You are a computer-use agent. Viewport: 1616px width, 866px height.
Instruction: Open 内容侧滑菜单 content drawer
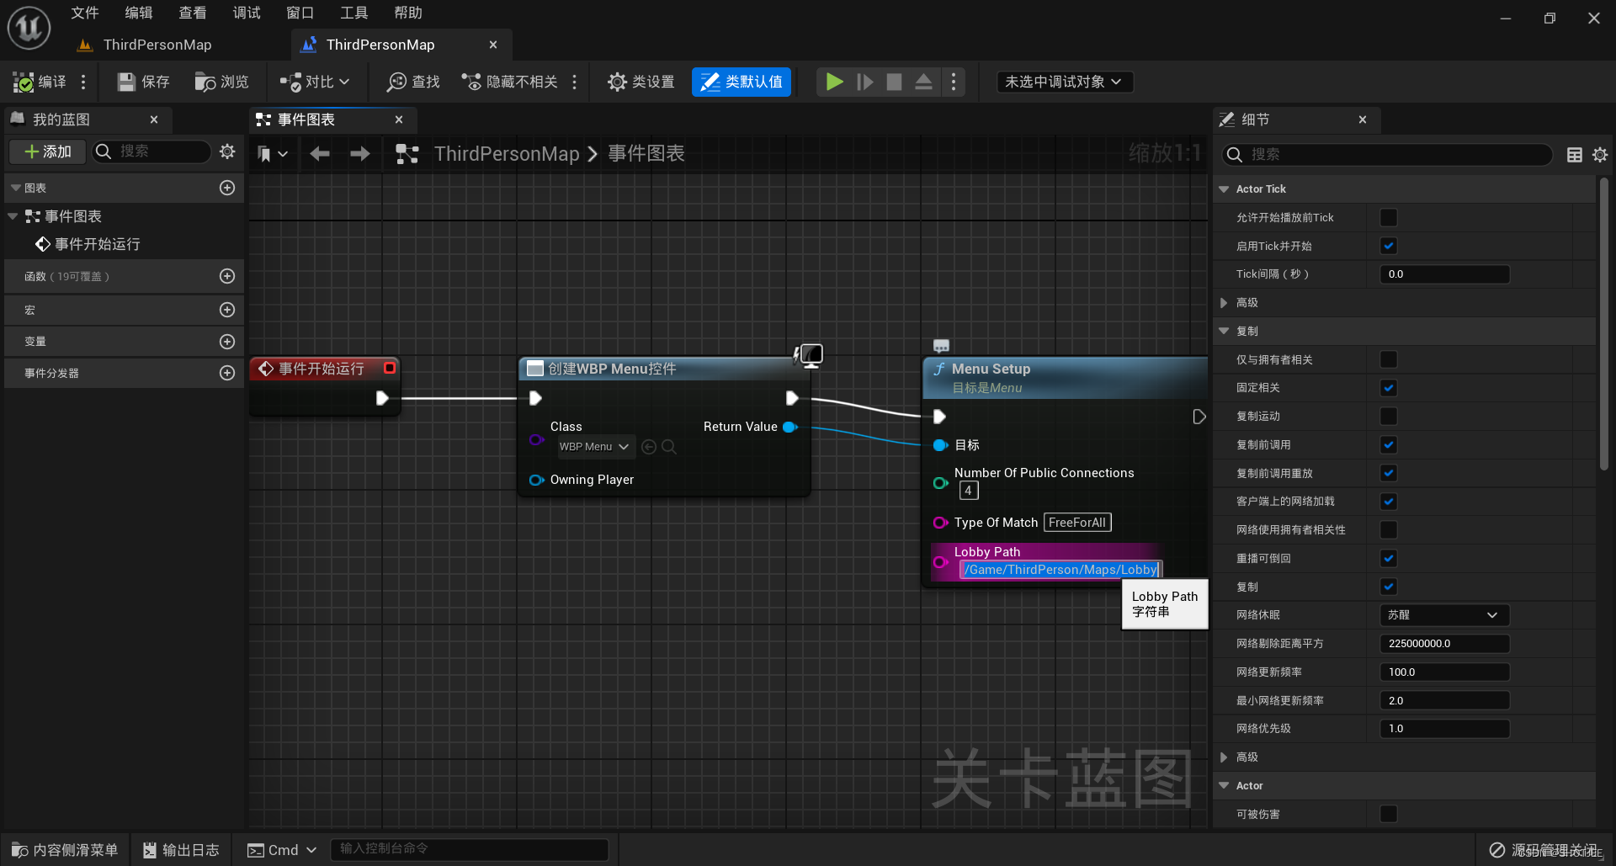tap(65, 850)
